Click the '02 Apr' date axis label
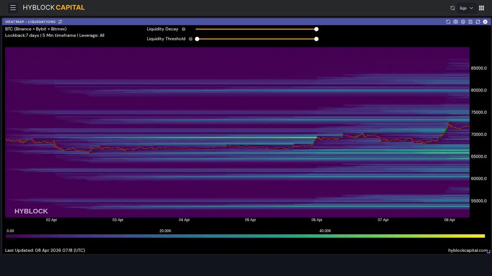The height and width of the screenshot is (276, 492). [x=51, y=220]
